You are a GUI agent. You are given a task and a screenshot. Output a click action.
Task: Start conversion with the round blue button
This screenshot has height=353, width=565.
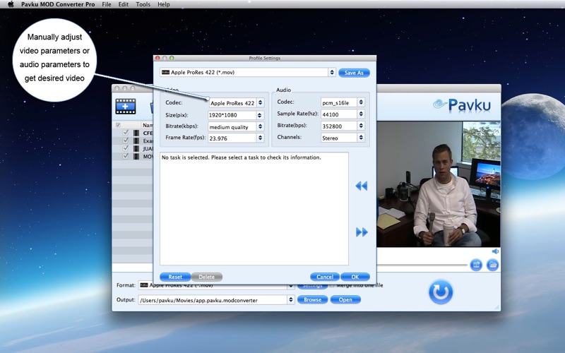coord(440,292)
